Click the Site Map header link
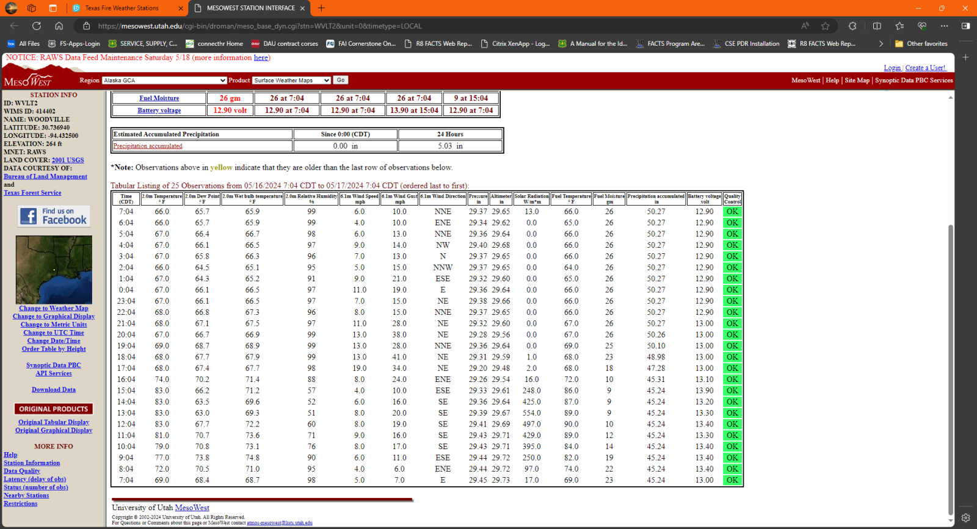The height and width of the screenshot is (529, 977). [857, 81]
